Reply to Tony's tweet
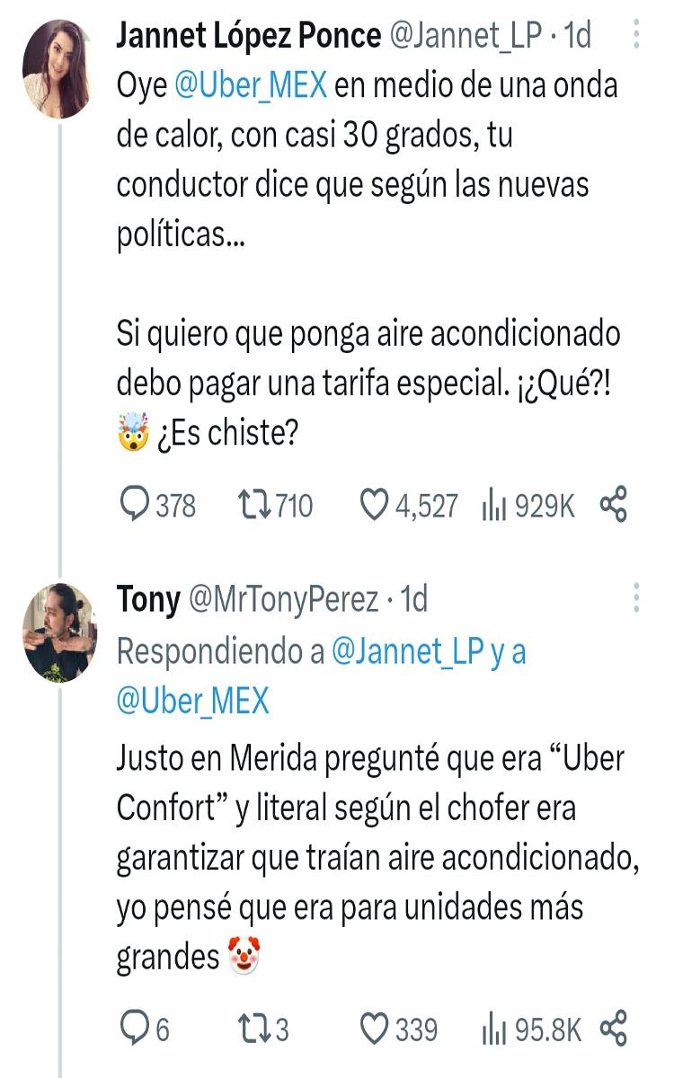 click(x=145, y=1028)
